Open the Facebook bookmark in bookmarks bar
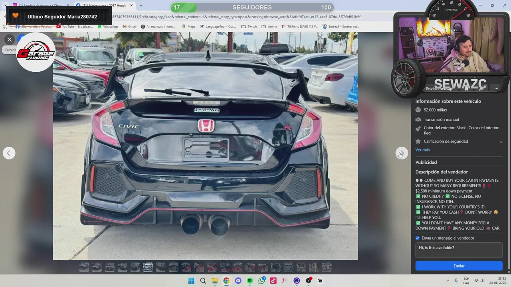 34,27
